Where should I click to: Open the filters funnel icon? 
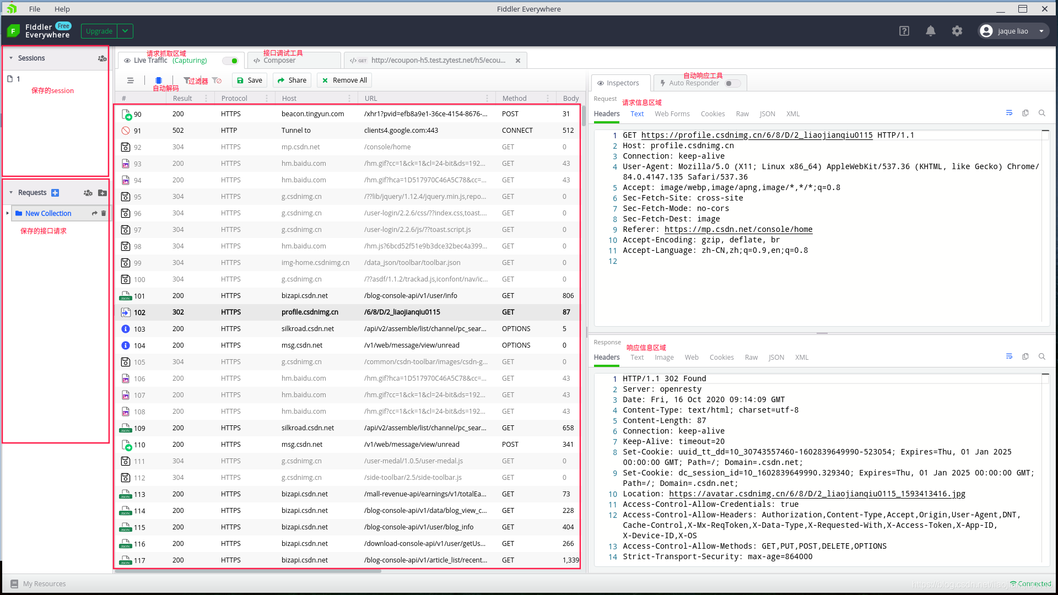pyautogui.click(x=187, y=80)
